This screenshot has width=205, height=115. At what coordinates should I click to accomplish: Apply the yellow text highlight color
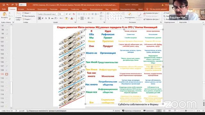(x=67, y=18)
